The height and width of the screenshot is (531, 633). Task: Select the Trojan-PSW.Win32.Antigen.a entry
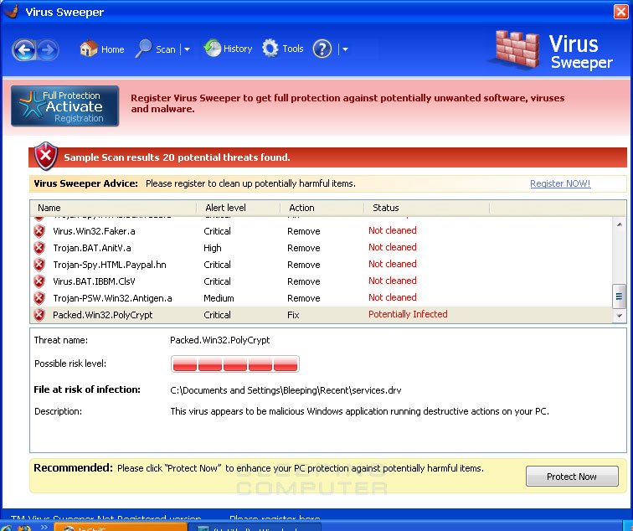[322, 298]
